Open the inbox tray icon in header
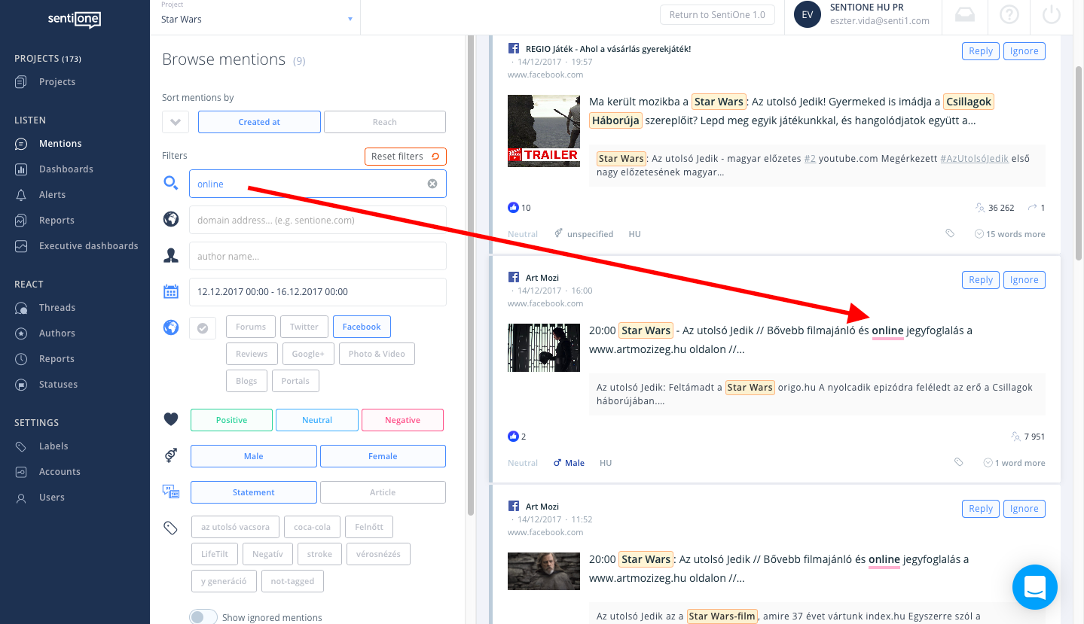 (965, 15)
